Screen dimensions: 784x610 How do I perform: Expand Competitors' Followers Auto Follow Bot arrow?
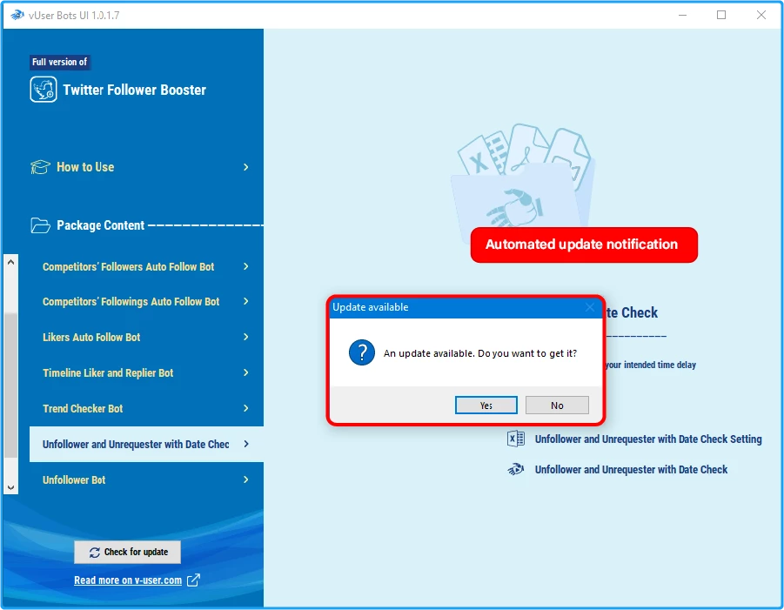pyautogui.click(x=245, y=266)
